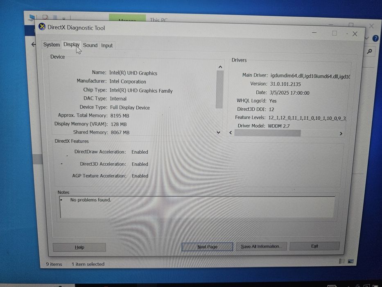Select VRAM value '128 MB'
The width and height of the screenshot is (382, 287).
pyautogui.click(x=119, y=124)
